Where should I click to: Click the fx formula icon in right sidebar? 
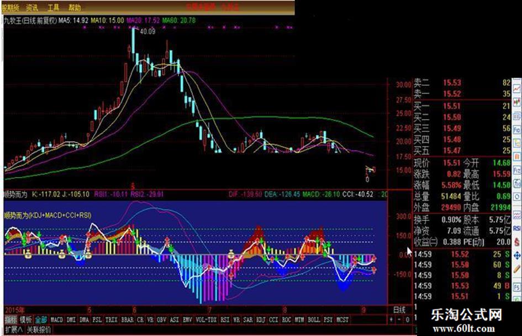pos(516,183)
